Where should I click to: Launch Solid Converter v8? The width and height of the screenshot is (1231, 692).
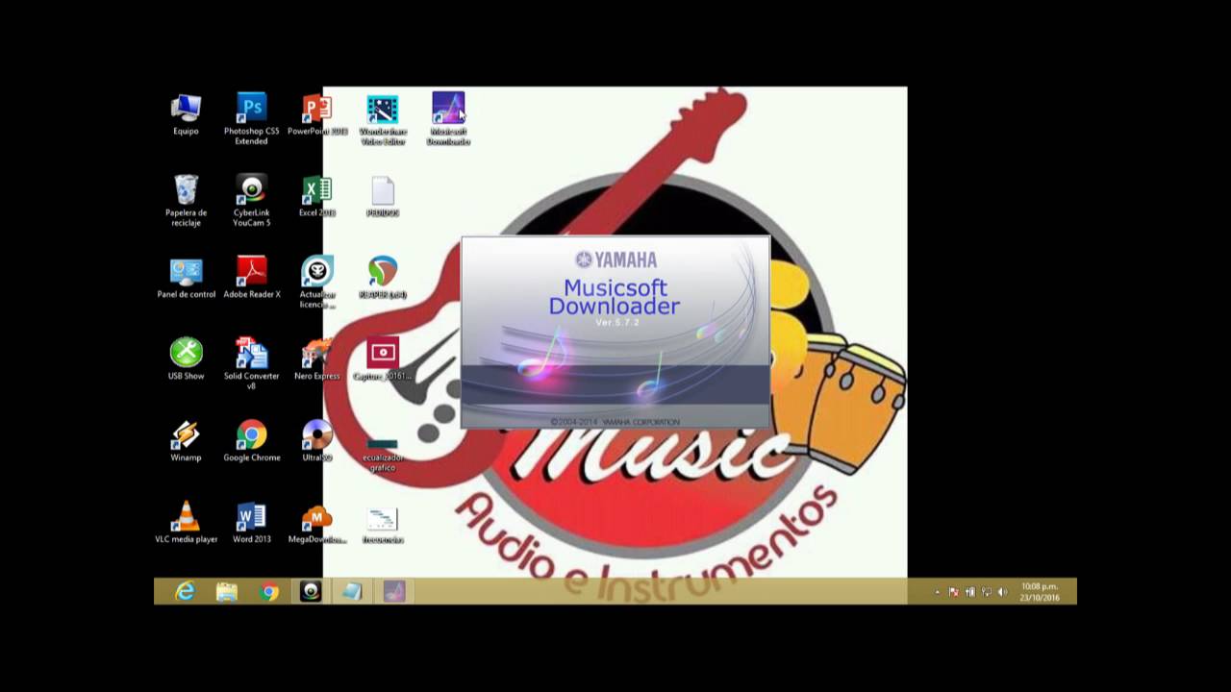252,364
